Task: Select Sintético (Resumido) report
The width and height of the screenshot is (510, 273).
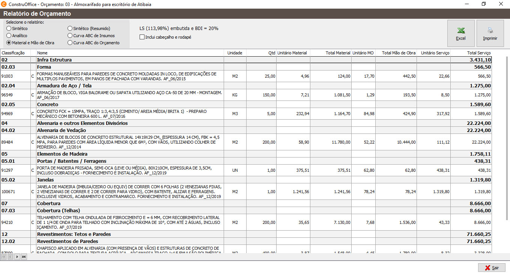Action: [x=89, y=28]
